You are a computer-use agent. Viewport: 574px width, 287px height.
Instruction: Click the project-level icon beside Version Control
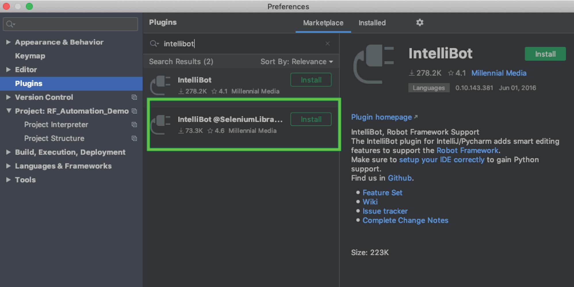coord(134,97)
